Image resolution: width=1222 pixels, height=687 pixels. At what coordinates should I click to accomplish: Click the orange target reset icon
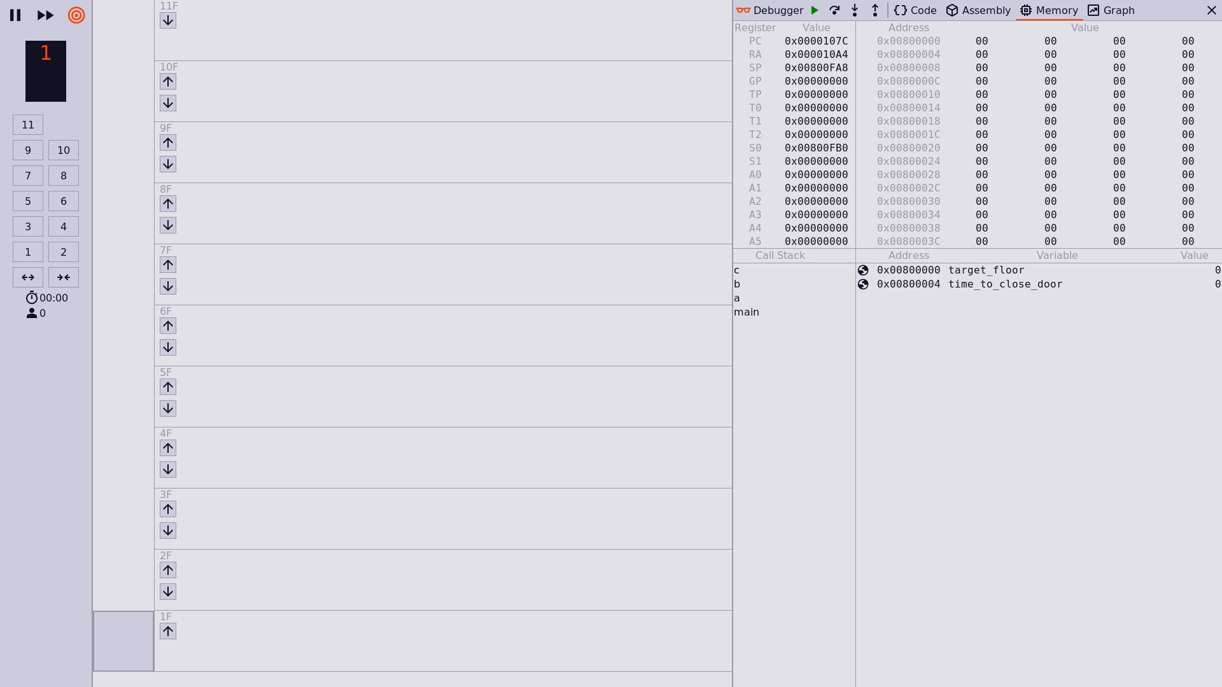(x=76, y=15)
